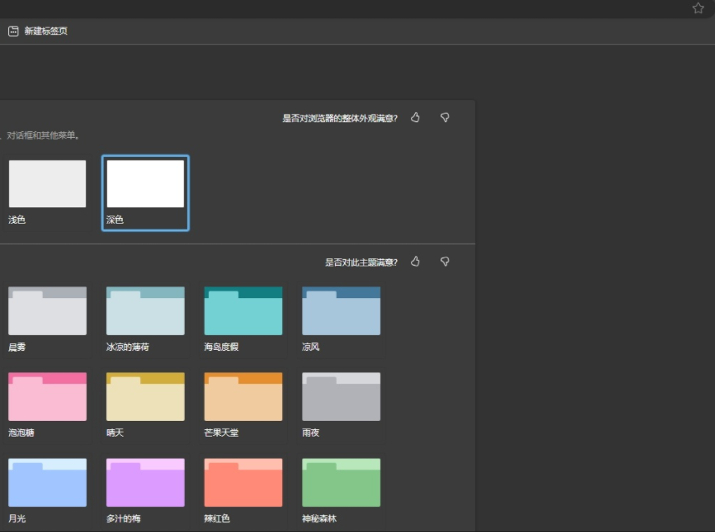Click the text 是否对此主题满意?
This screenshot has height=532, width=715.
click(361, 262)
